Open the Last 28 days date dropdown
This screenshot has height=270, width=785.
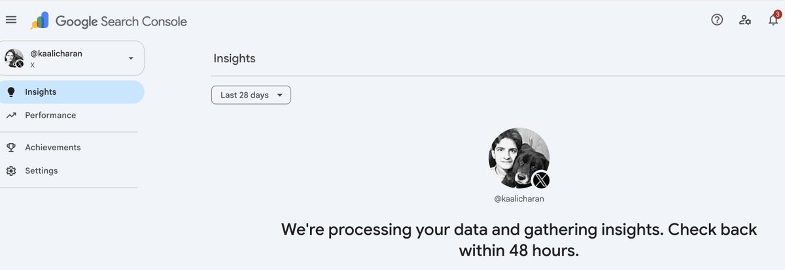[251, 95]
